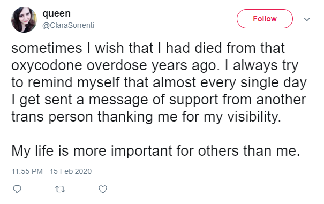Click the line beginning "to remind myself"

[x=159, y=82]
